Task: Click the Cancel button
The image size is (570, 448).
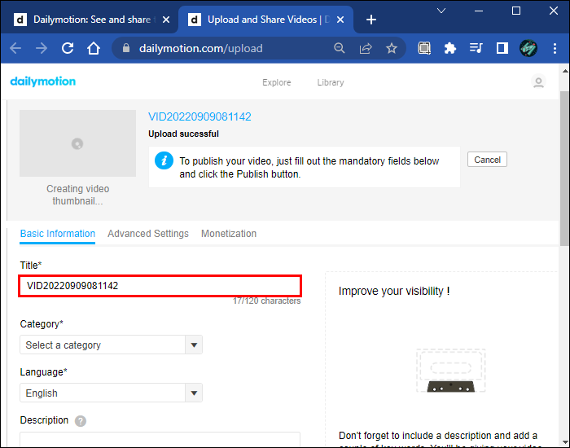Action: (487, 160)
